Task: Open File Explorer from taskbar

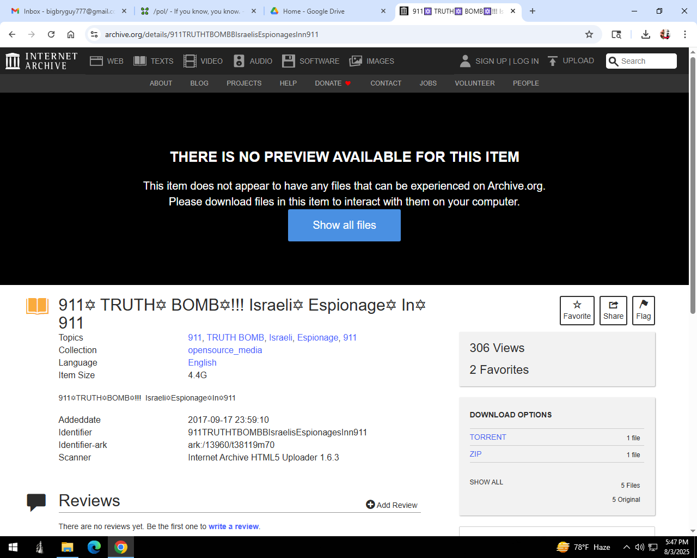Action: point(67,547)
